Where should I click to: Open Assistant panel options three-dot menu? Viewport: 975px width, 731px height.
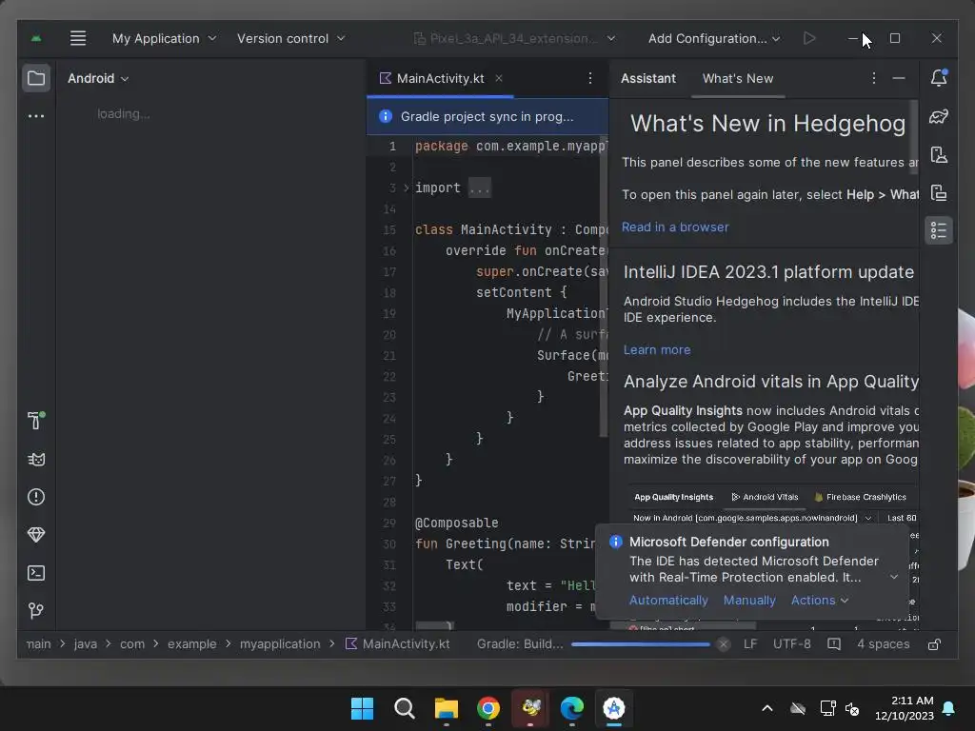pyautogui.click(x=874, y=78)
